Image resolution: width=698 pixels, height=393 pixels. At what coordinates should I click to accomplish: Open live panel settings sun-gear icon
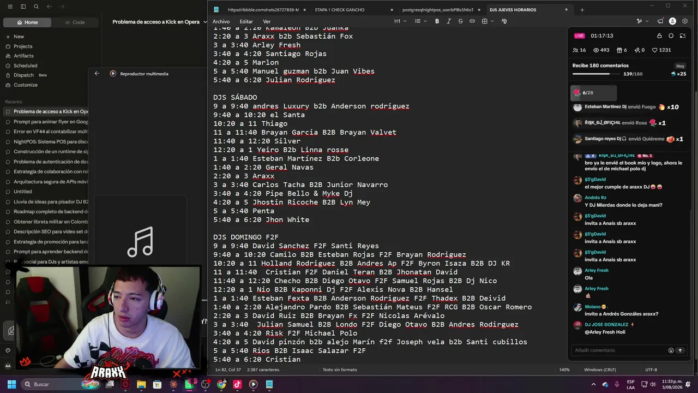pyautogui.click(x=671, y=35)
